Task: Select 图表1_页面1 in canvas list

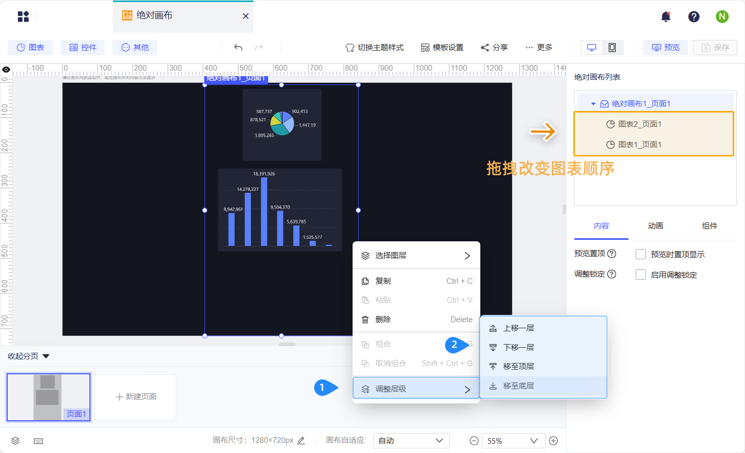Action: [654, 145]
